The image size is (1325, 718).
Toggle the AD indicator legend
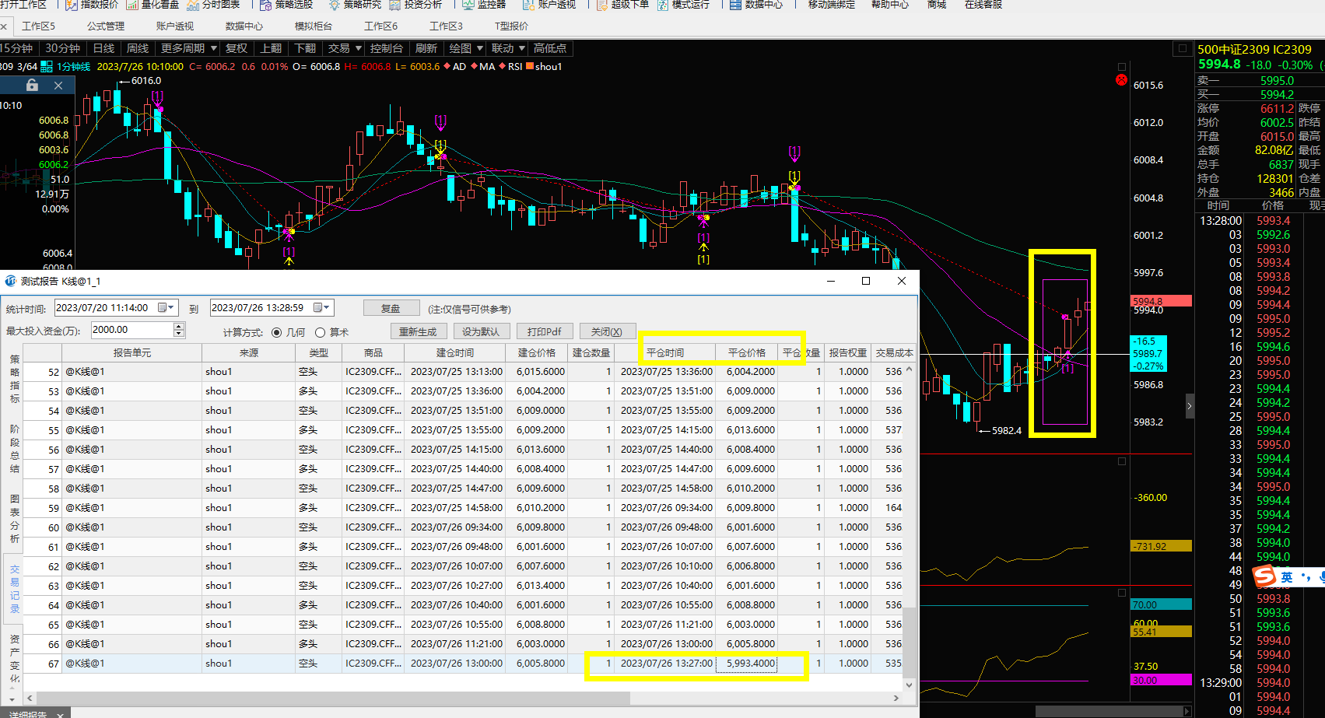pos(455,67)
